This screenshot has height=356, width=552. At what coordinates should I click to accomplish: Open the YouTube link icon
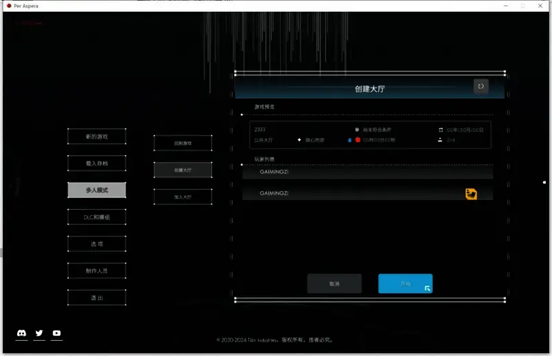pos(57,333)
